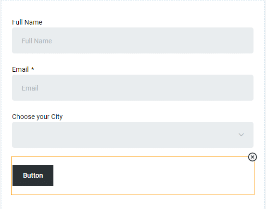Viewport: 266px width, 209px height.
Task: Click the Email placeholder text
Action: 30,88
